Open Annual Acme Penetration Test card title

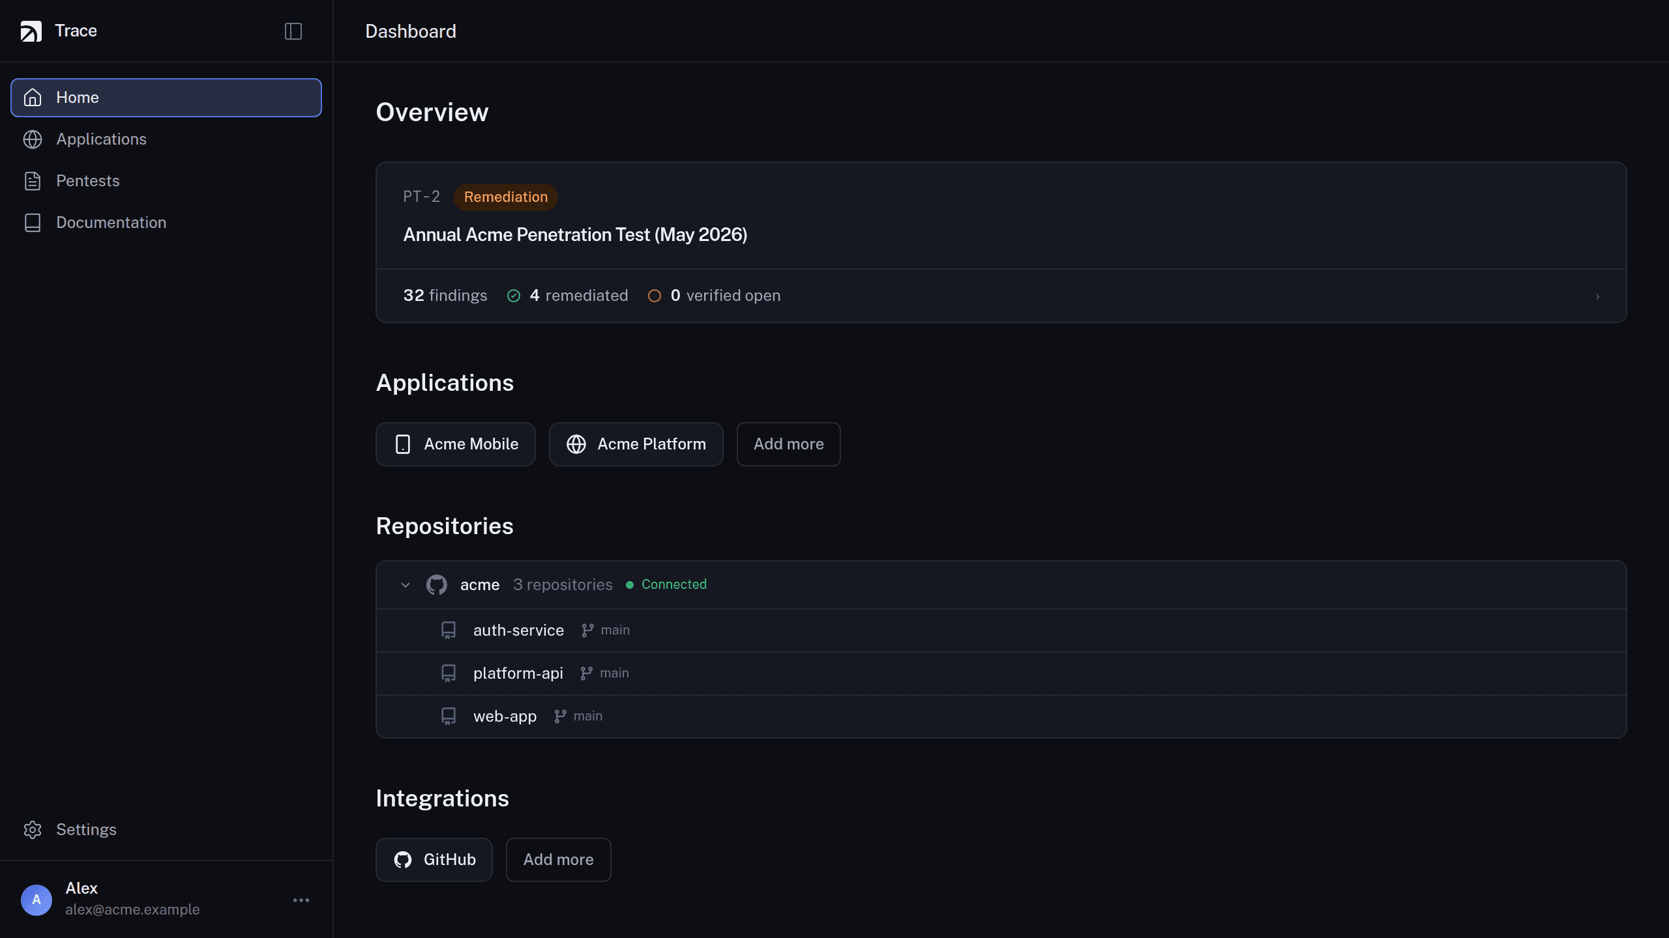(575, 234)
